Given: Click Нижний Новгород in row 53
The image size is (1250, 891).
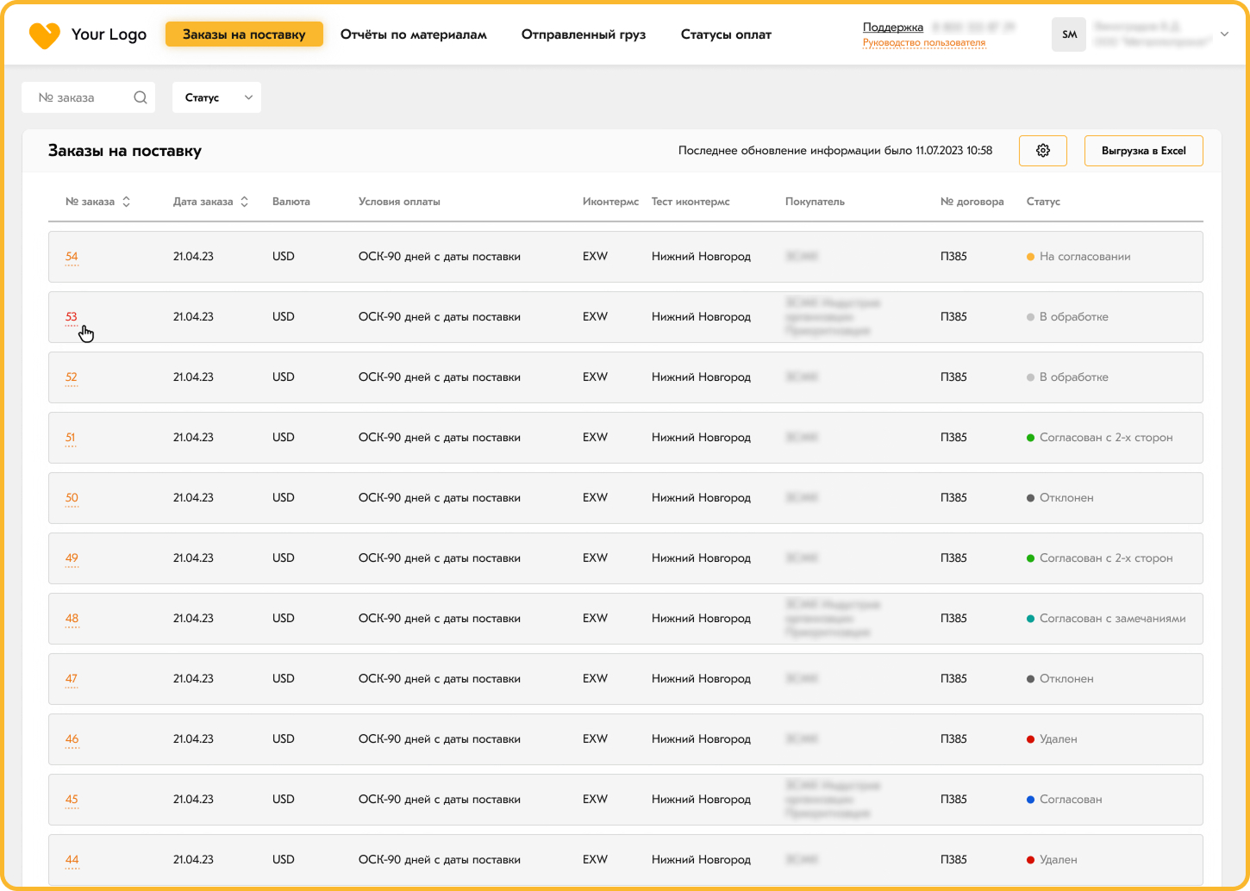Looking at the screenshot, I should (x=701, y=317).
